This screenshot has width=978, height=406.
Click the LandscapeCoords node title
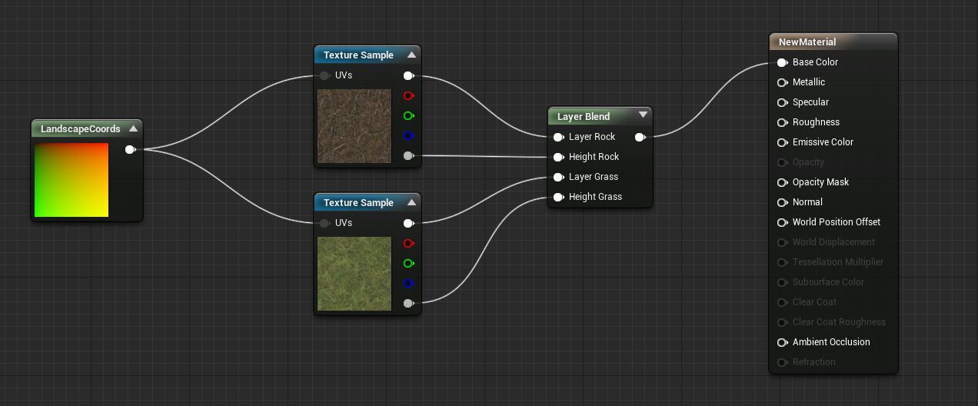click(x=81, y=129)
